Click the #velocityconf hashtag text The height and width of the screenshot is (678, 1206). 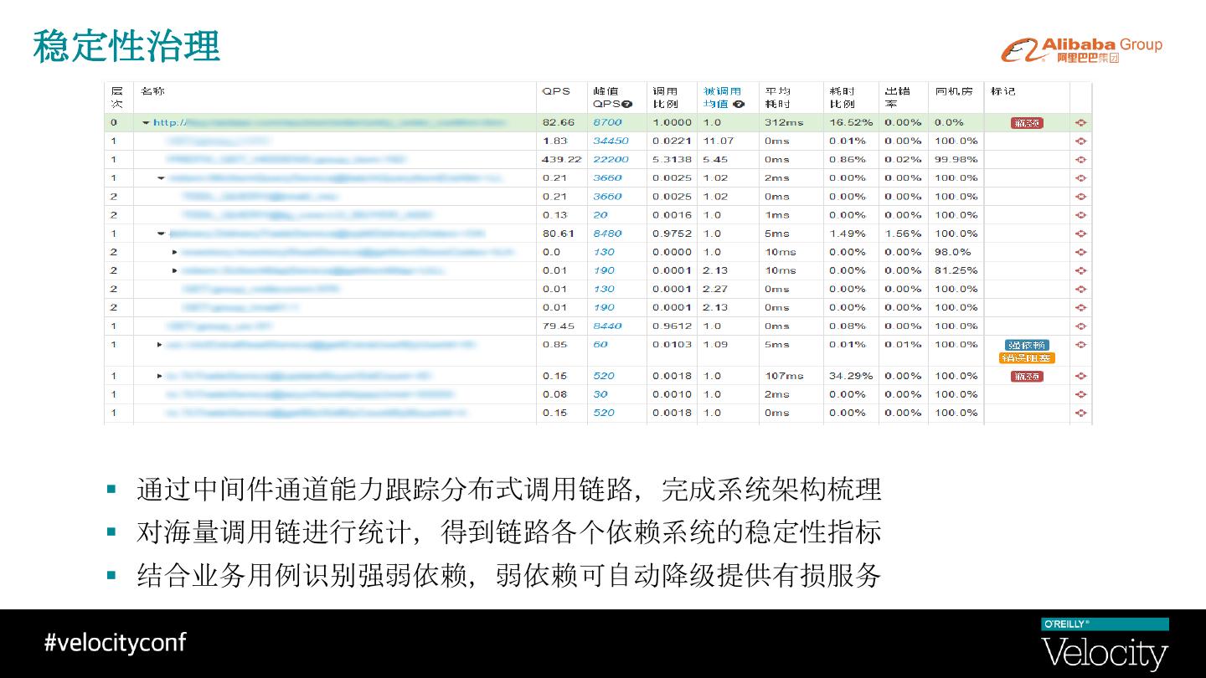pyautogui.click(x=116, y=643)
